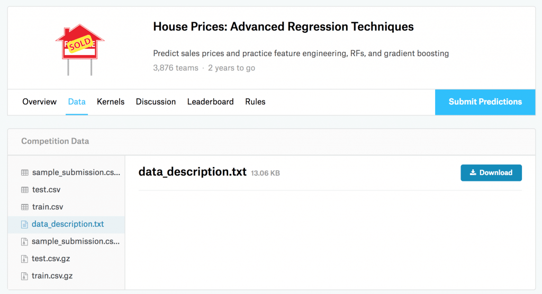Screen dimensions: 542x294
Task: Select data_description.txt file name in the list
Action: tap(68, 224)
